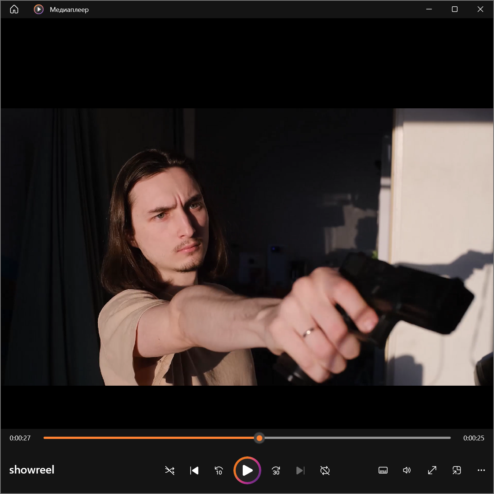Open the more options ellipsis menu
494x494 pixels.
tap(481, 471)
